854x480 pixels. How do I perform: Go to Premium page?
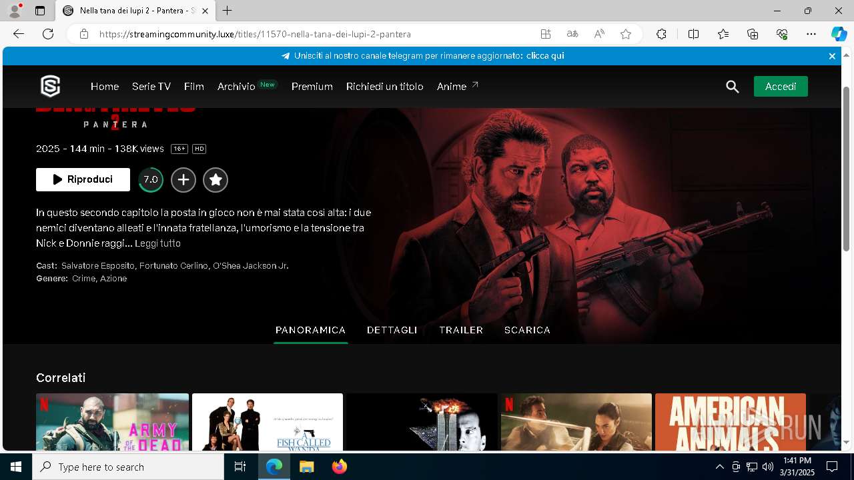point(312,87)
